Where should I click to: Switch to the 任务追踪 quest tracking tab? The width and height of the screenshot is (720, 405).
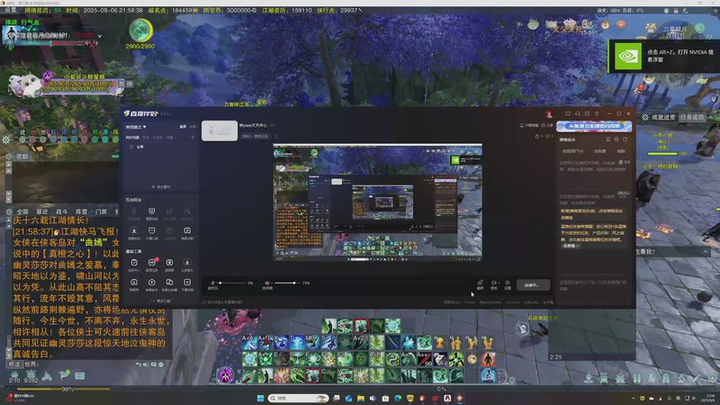[692, 118]
